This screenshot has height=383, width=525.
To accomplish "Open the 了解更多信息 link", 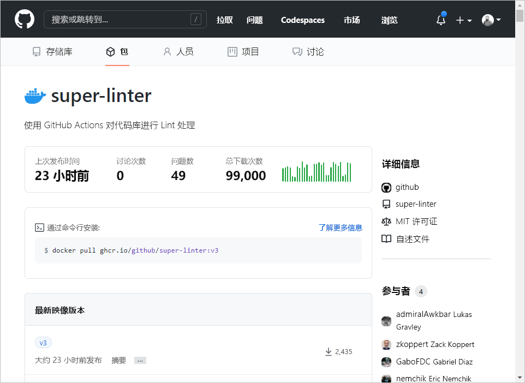I will 340,228.
